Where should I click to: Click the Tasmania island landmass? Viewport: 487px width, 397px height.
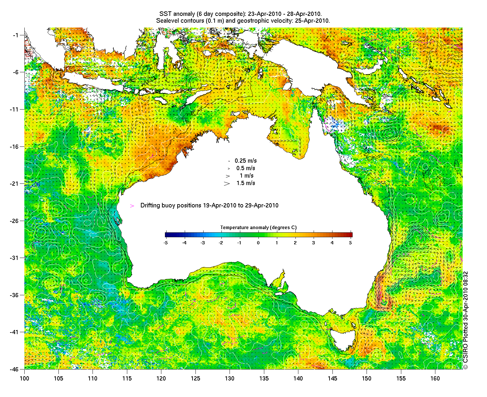(343, 340)
